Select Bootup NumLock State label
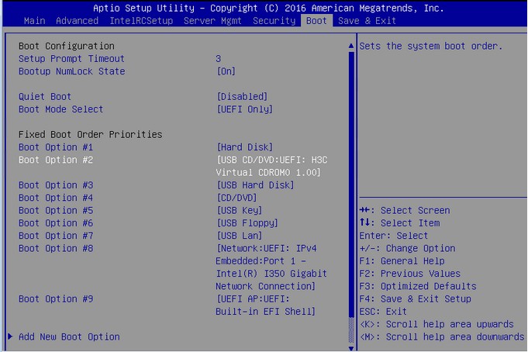Viewport: 528px width, 352px height. (72, 71)
